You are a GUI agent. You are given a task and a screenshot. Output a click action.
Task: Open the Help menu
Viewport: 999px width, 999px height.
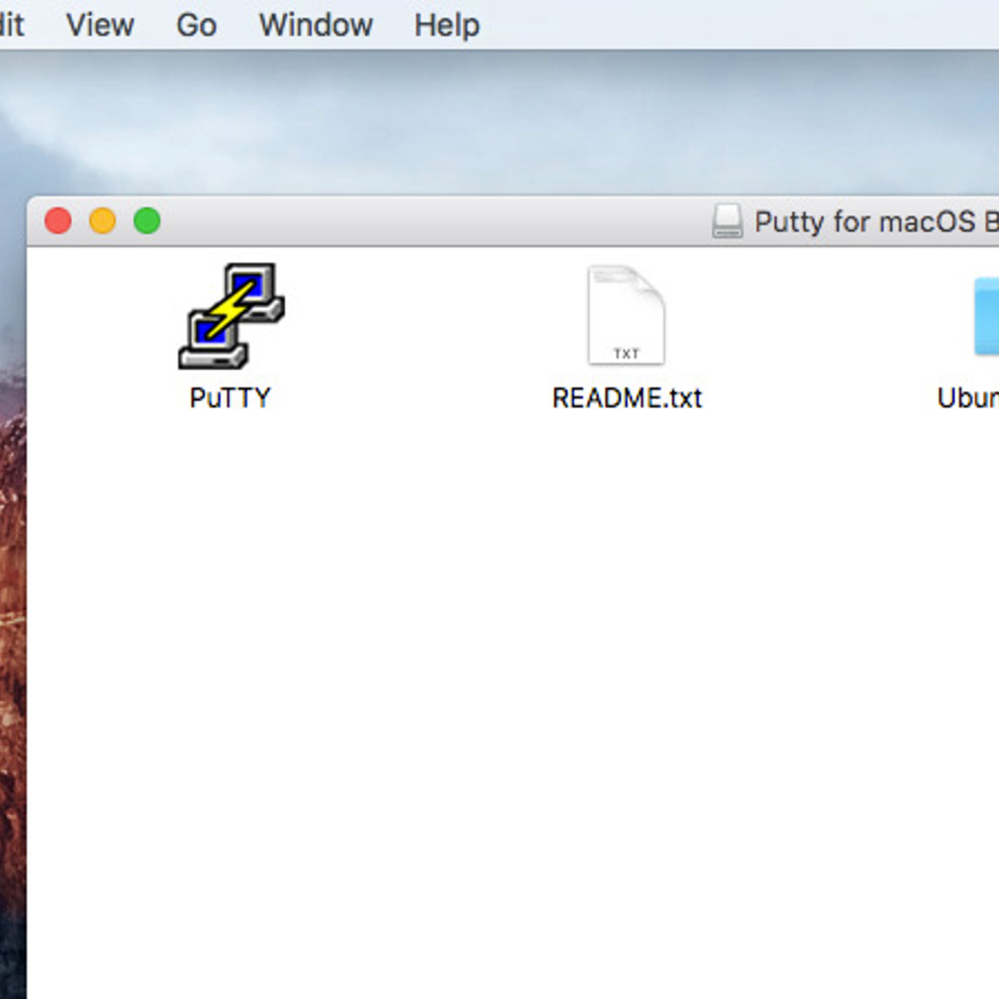click(447, 26)
